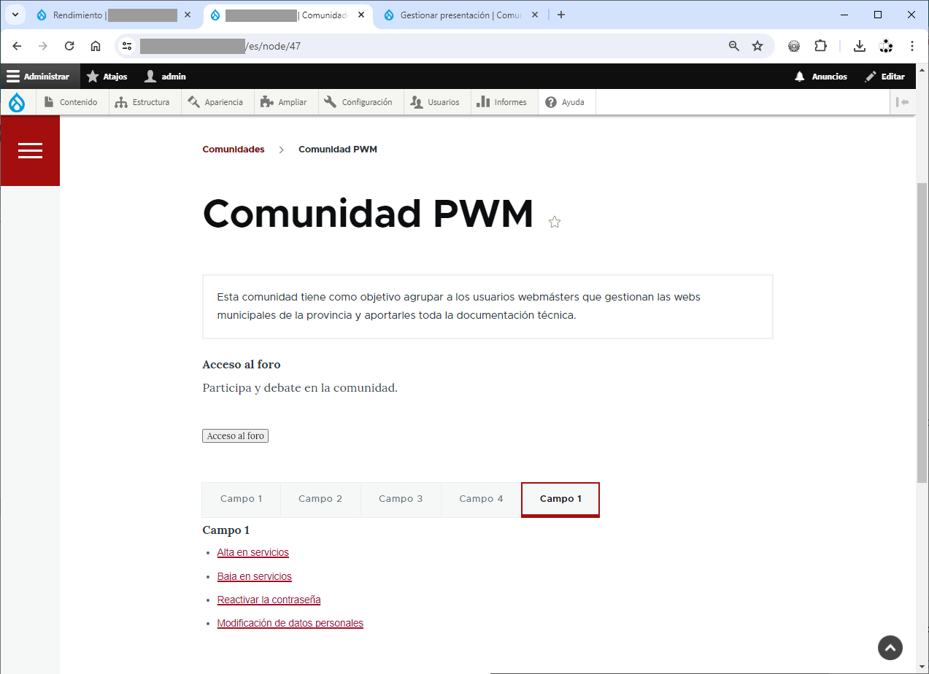Image resolution: width=929 pixels, height=674 pixels.
Task: Open Reactivar la contraseña link
Action: [x=269, y=600]
